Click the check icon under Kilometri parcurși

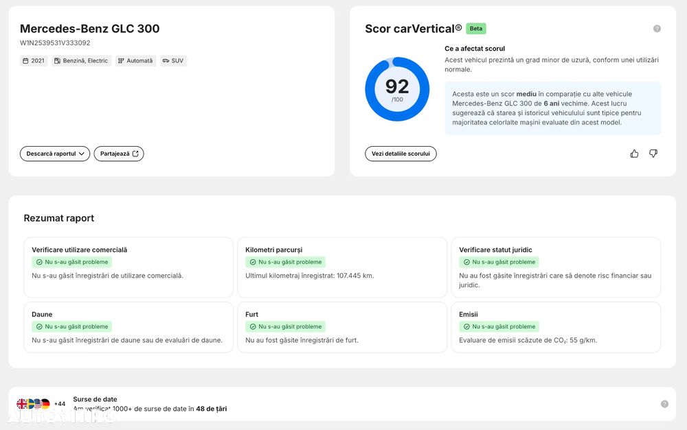(x=253, y=262)
